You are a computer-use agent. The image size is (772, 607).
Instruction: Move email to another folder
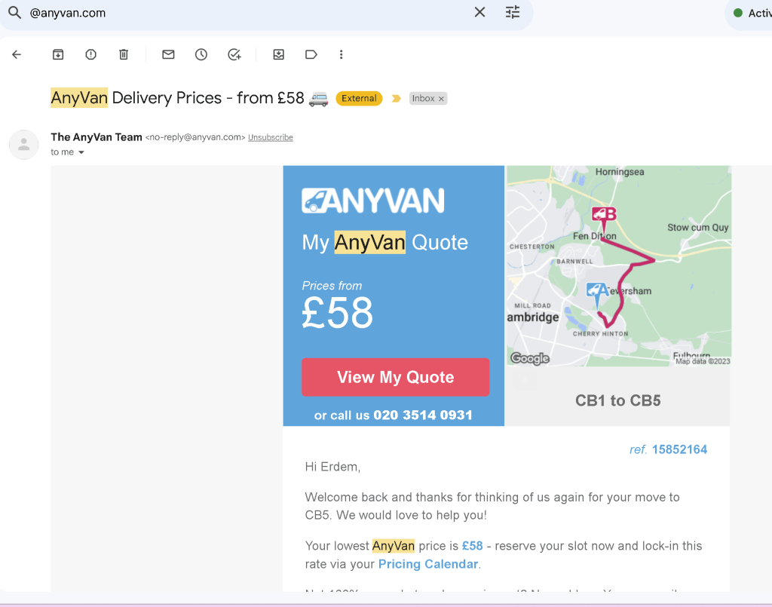click(x=279, y=54)
